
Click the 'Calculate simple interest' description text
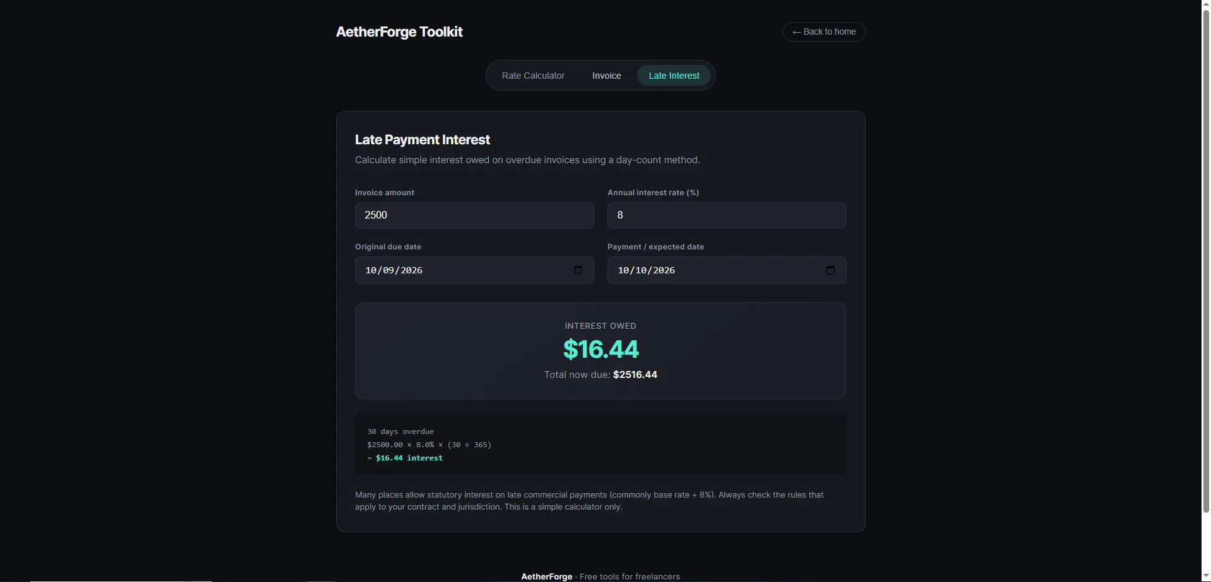[527, 160]
